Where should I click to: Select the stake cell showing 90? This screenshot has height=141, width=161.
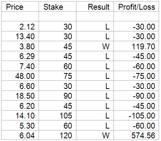click(x=57, y=96)
